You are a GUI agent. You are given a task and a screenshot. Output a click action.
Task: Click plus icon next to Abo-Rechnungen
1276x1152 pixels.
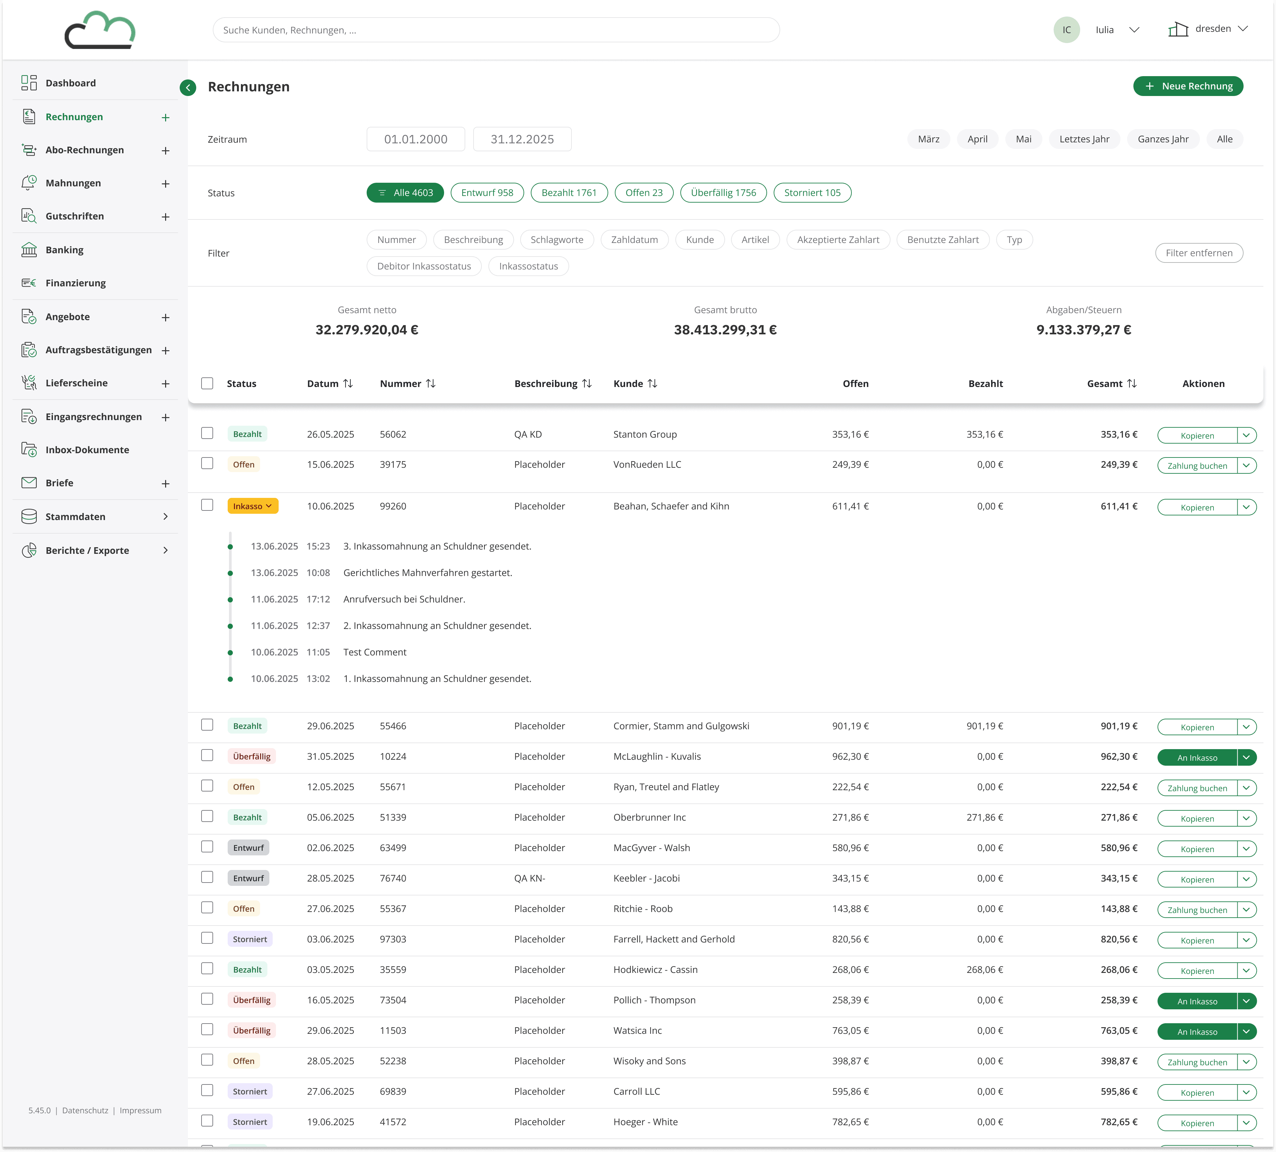pos(165,151)
